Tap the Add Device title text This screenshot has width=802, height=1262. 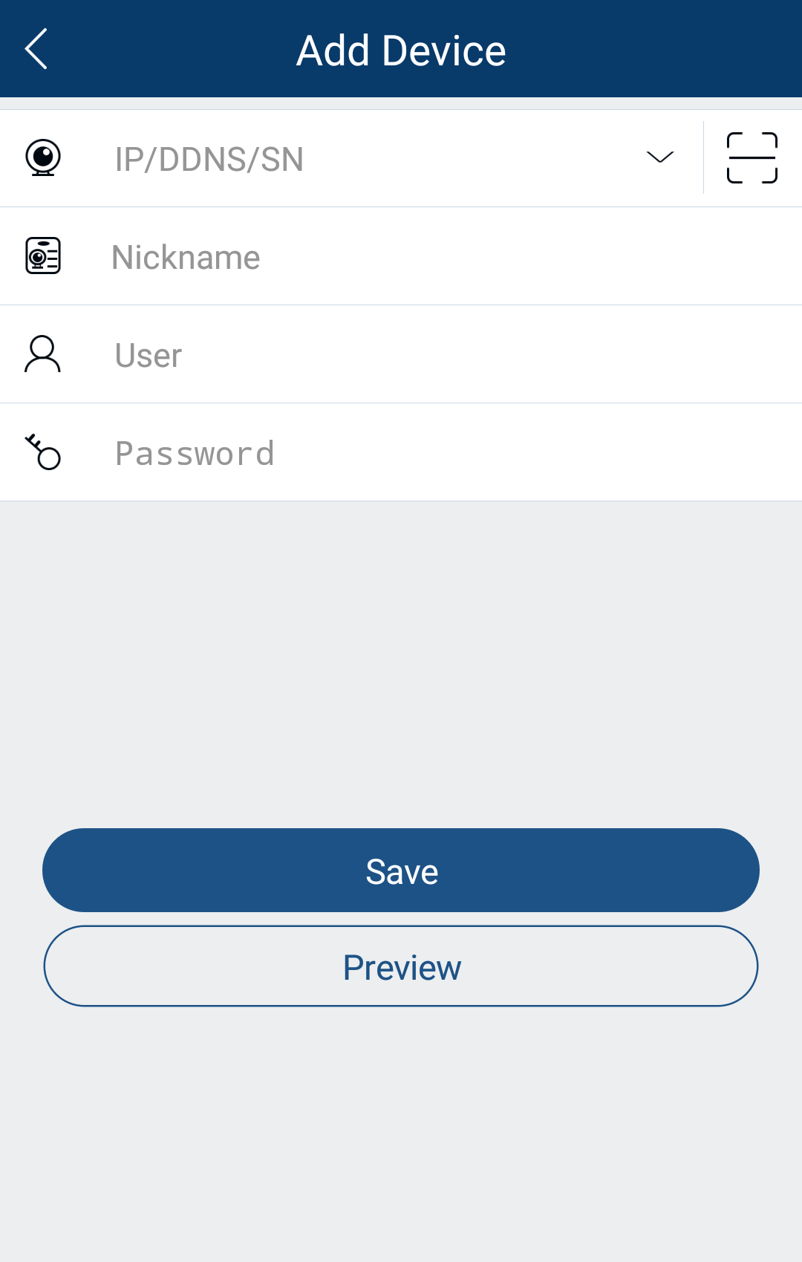(x=401, y=51)
